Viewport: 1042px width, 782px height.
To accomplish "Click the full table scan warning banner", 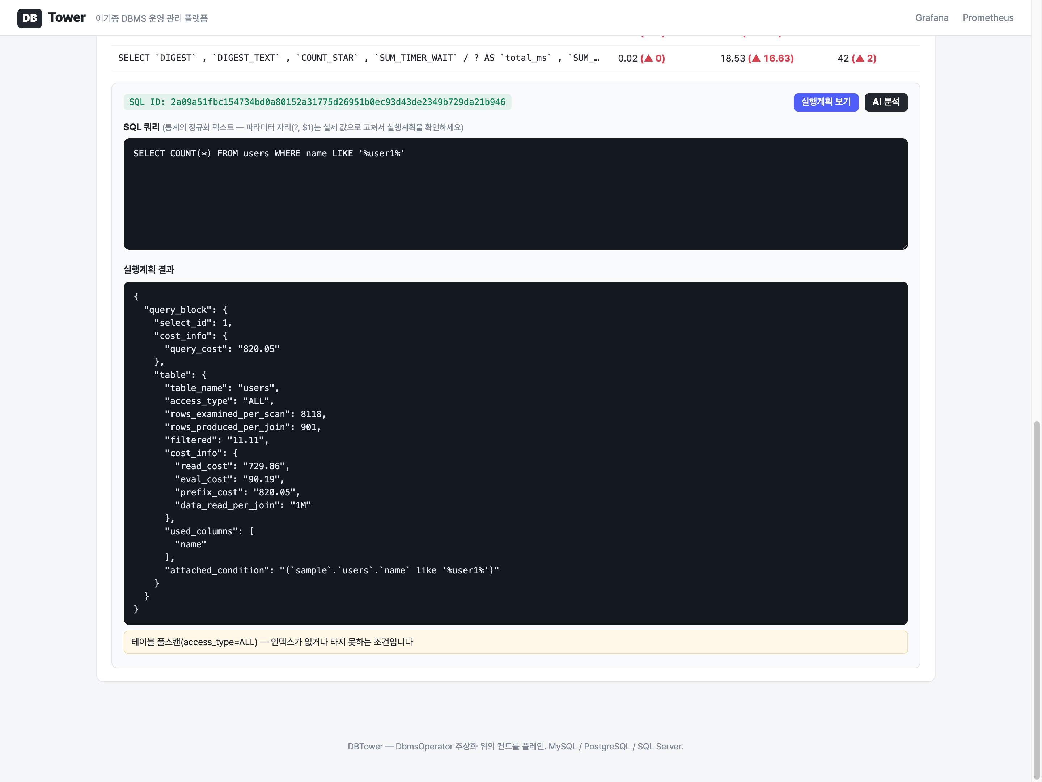I will 515,642.
